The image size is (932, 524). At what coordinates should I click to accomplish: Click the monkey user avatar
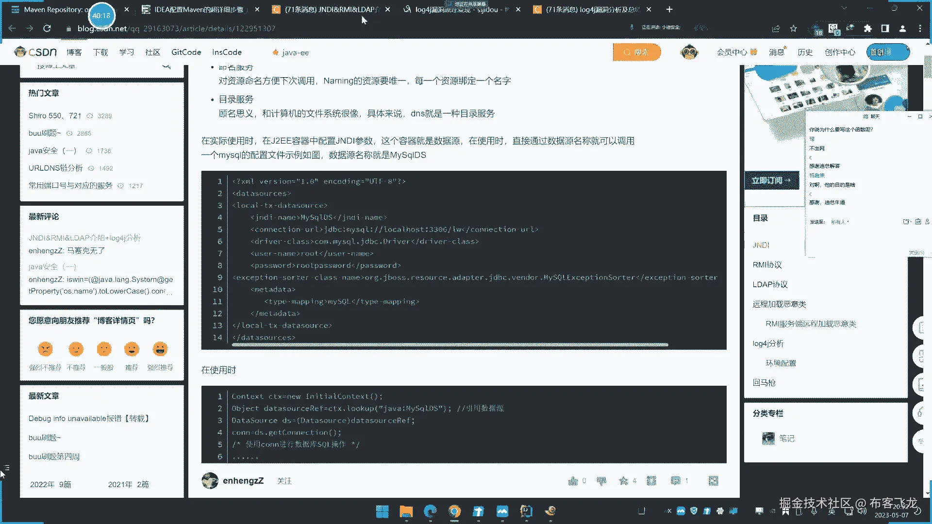[689, 52]
